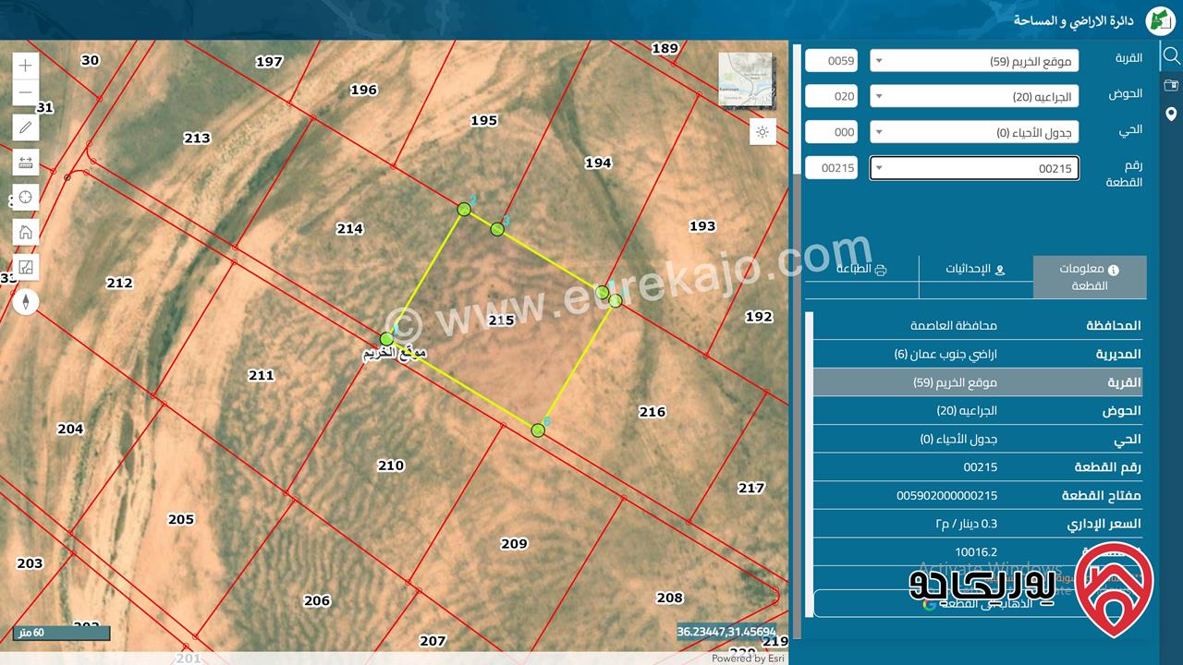Screen dimensions: 1183x665
Task: Click parcel label 195 on map
Action: coord(483,120)
